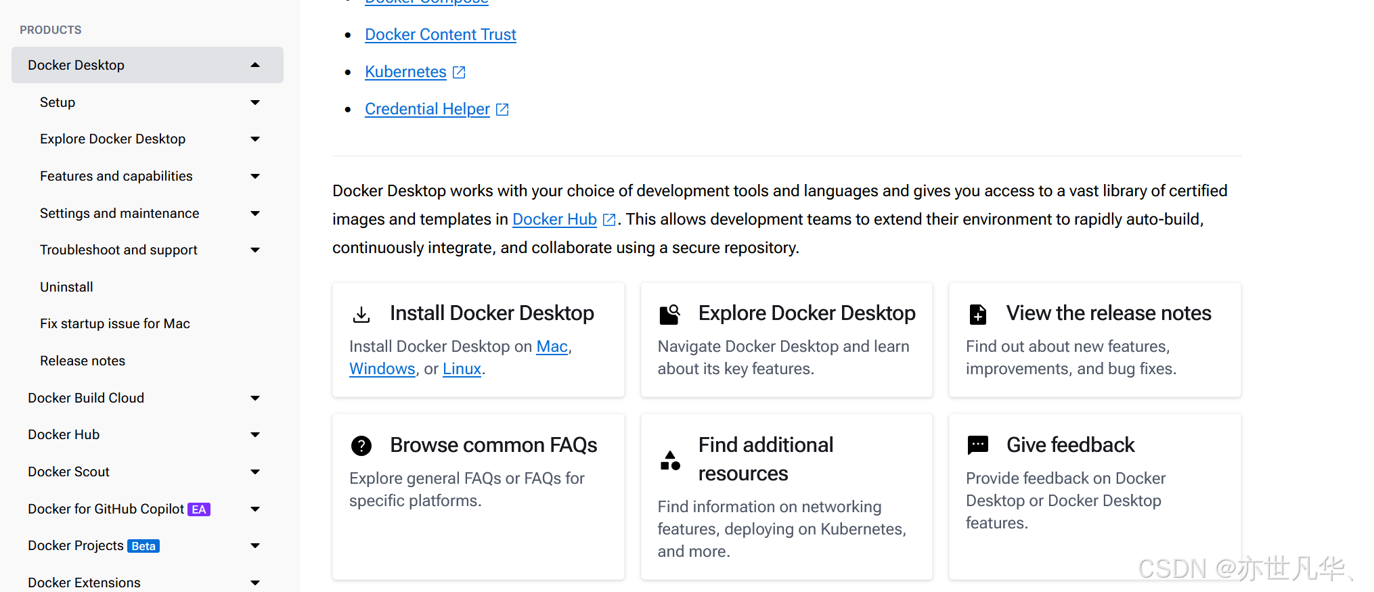The image size is (1374, 592).
Task: Collapse the Docker Desktop sidebar section
Action: click(x=255, y=65)
